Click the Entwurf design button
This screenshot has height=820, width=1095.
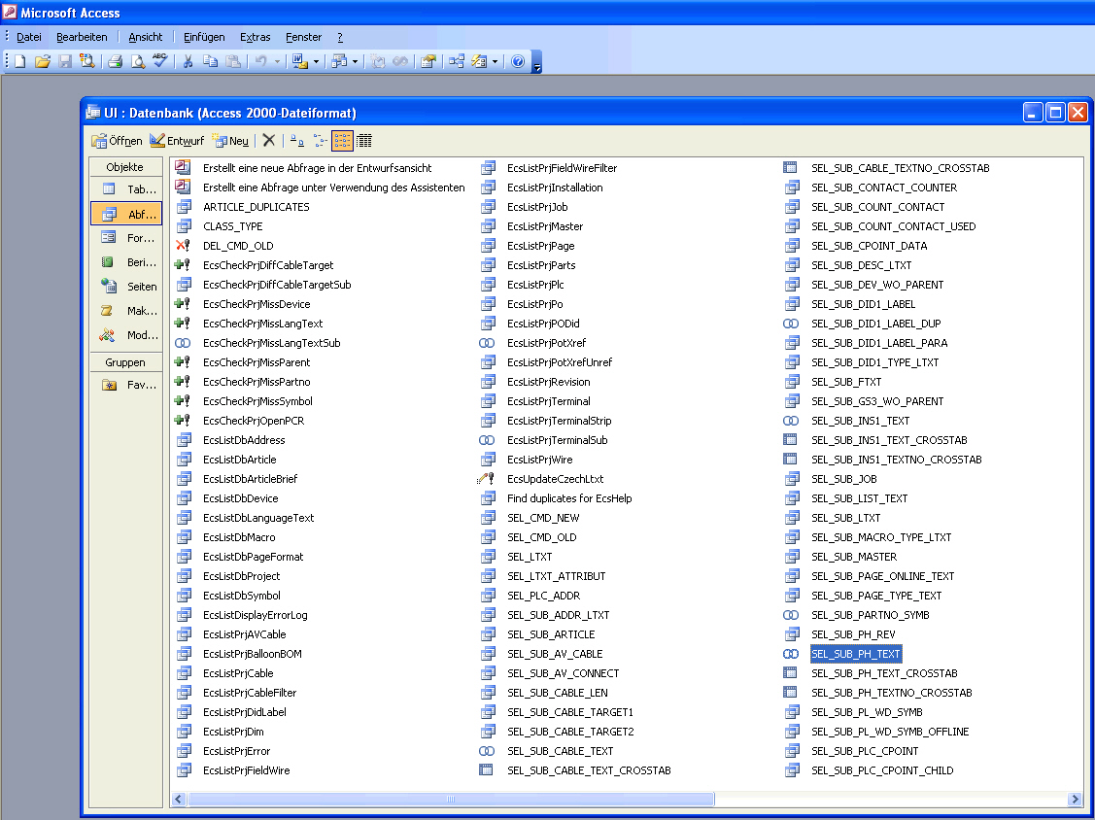(177, 141)
